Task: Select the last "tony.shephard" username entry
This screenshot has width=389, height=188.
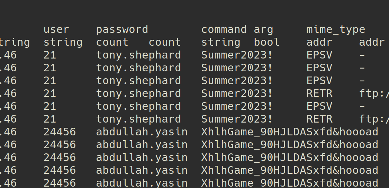Action: click(138, 119)
